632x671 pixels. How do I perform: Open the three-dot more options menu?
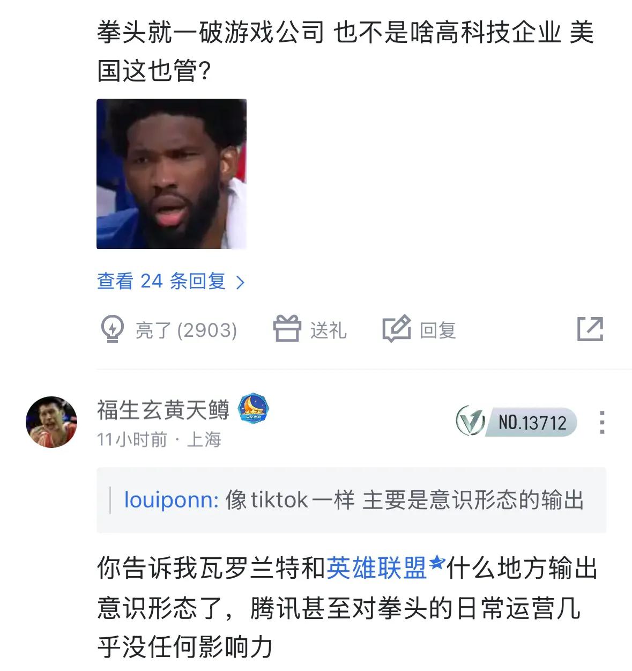click(603, 422)
